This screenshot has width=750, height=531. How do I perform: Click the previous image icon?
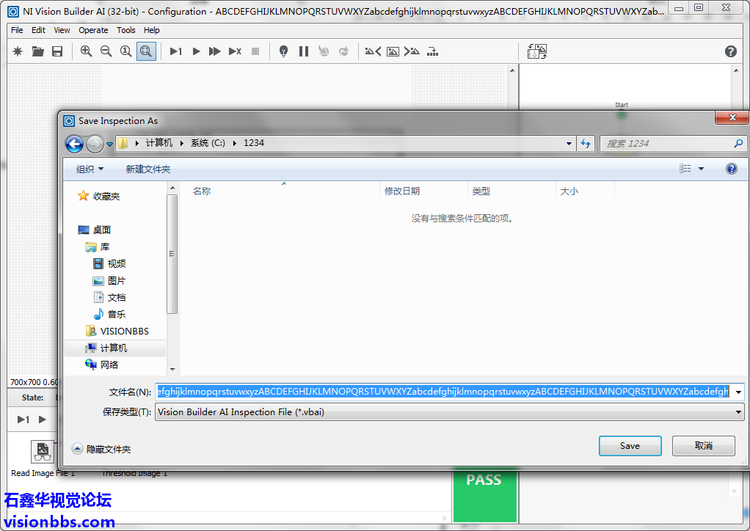(x=373, y=51)
